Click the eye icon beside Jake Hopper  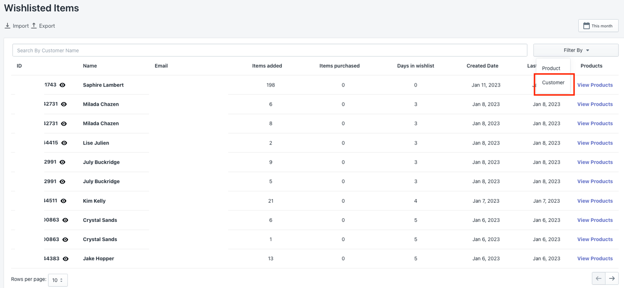(x=65, y=259)
